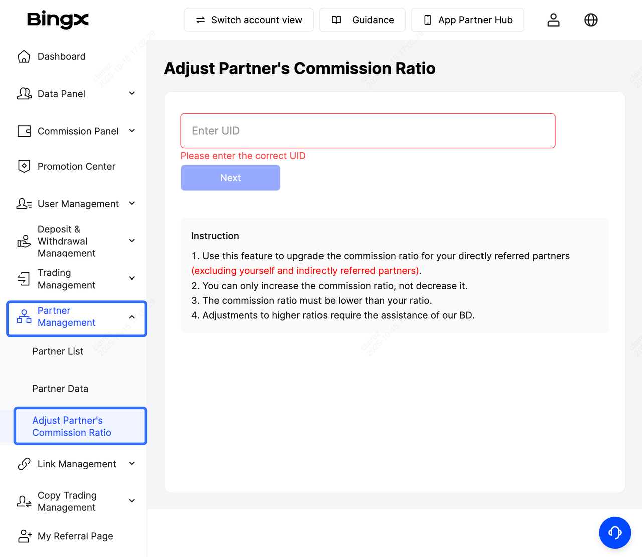Focus the Enter UID input field
Image resolution: width=642 pixels, height=557 pixels.
pyautogui.click(x=368, y=131)
